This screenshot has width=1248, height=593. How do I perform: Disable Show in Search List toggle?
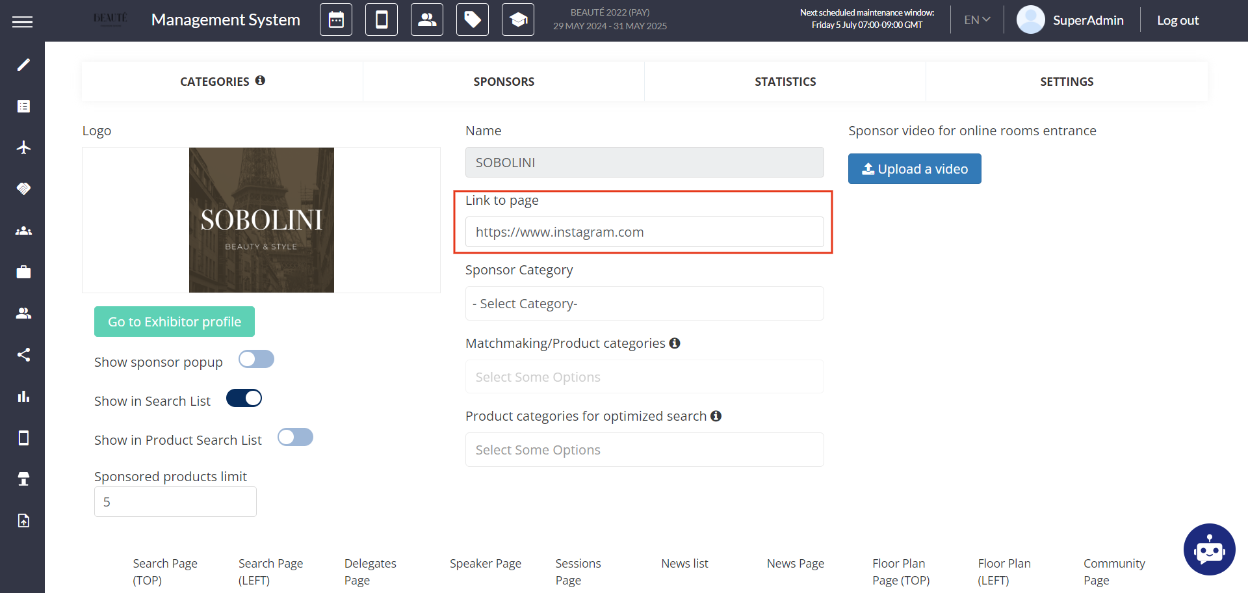(x=244, y=398)
